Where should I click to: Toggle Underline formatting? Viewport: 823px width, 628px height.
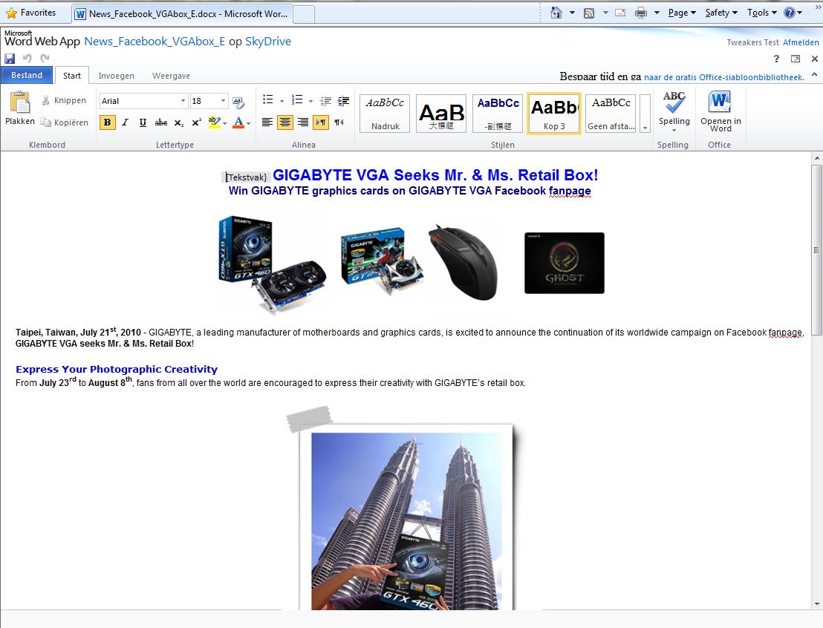point(143,122)
